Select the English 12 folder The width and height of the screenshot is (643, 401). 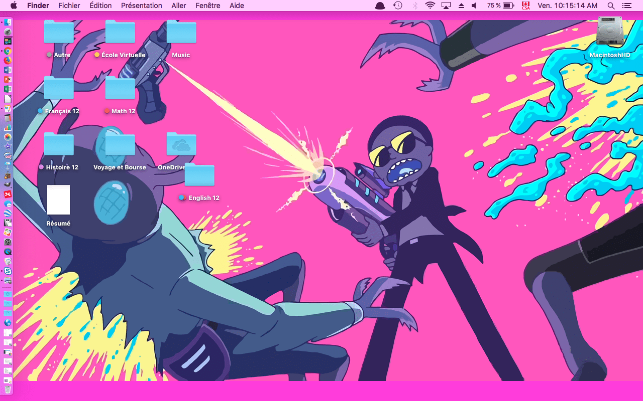click(199, 182)
